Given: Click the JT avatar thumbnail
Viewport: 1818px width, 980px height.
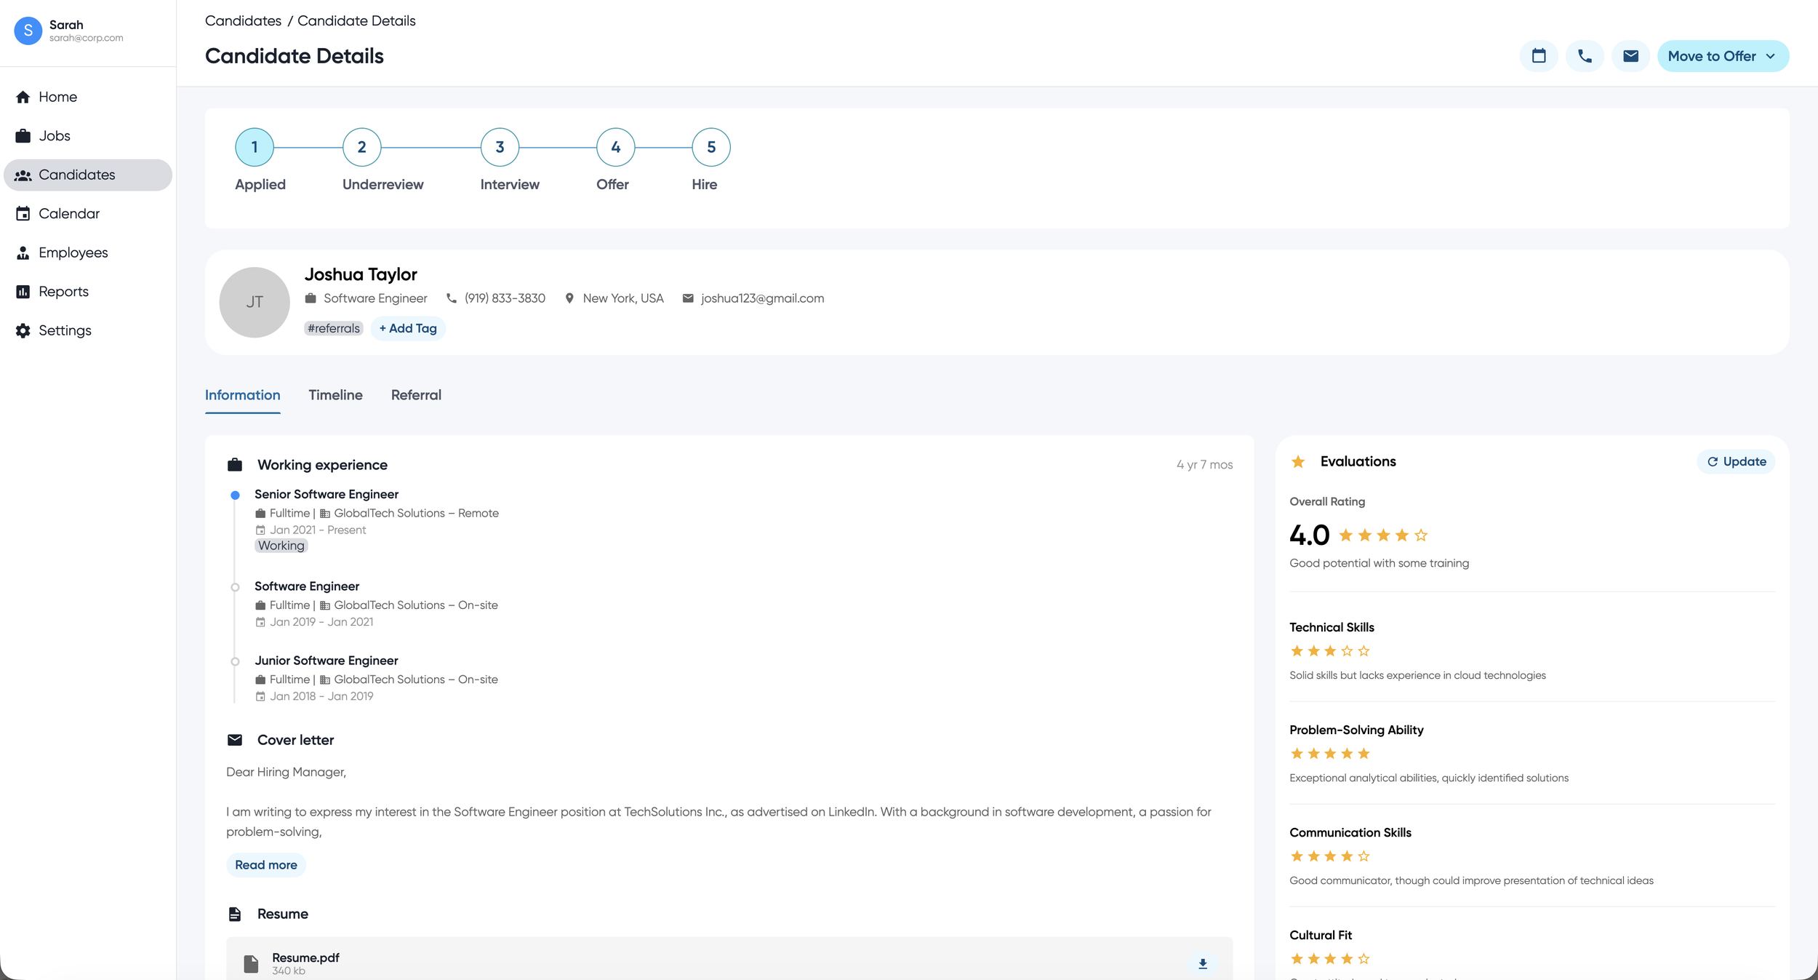Looking at the screenshot, I should tap(255, 302).
